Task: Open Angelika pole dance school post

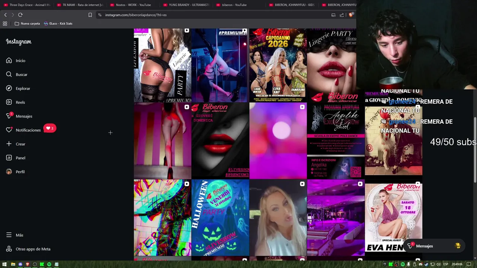Action: tap(335, 141)
